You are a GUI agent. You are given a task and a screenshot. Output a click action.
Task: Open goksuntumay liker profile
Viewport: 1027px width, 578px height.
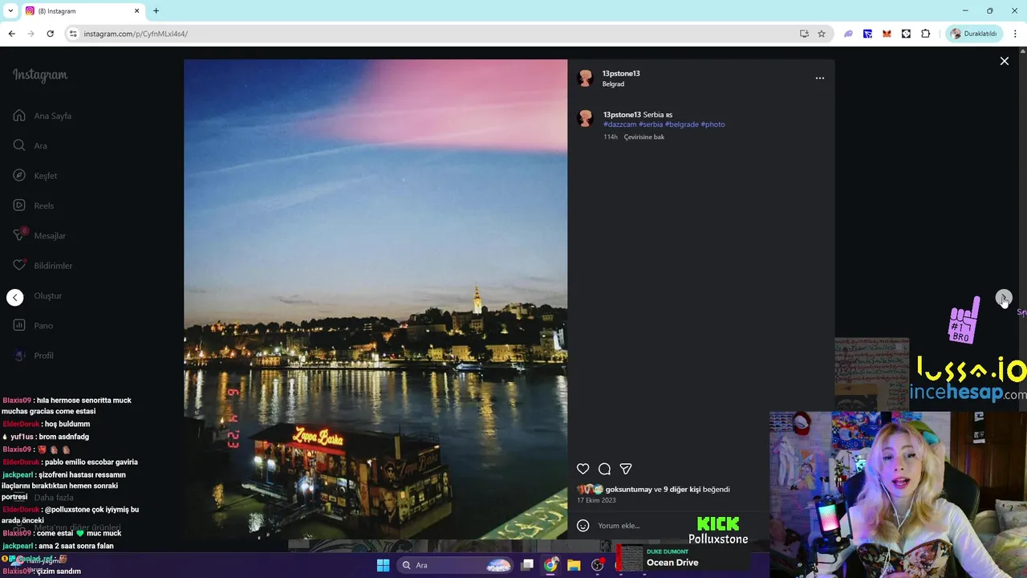[x=628, y=489]
